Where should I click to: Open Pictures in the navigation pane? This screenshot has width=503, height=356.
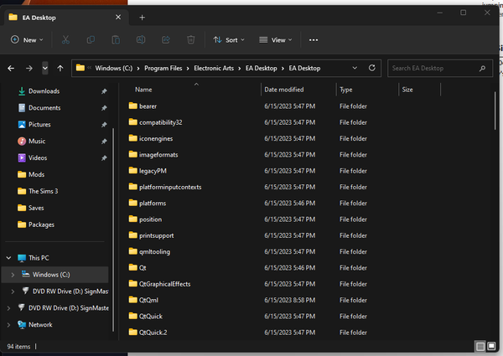coord(39,124)
